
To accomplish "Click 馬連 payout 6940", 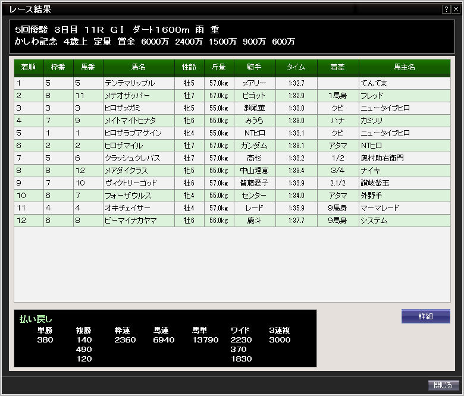I will (164, 340).
